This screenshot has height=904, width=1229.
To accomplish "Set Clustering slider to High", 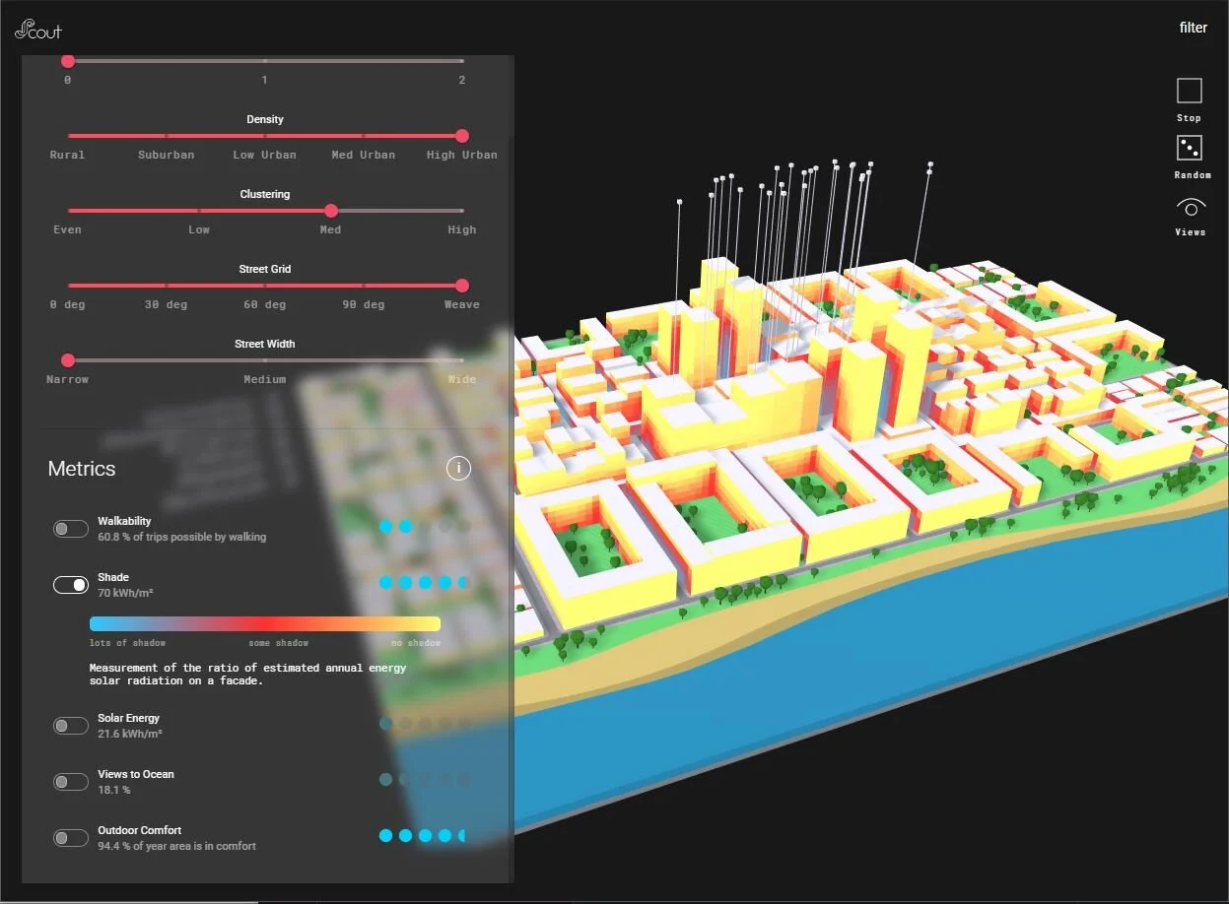I will click(x=462, y=211).
